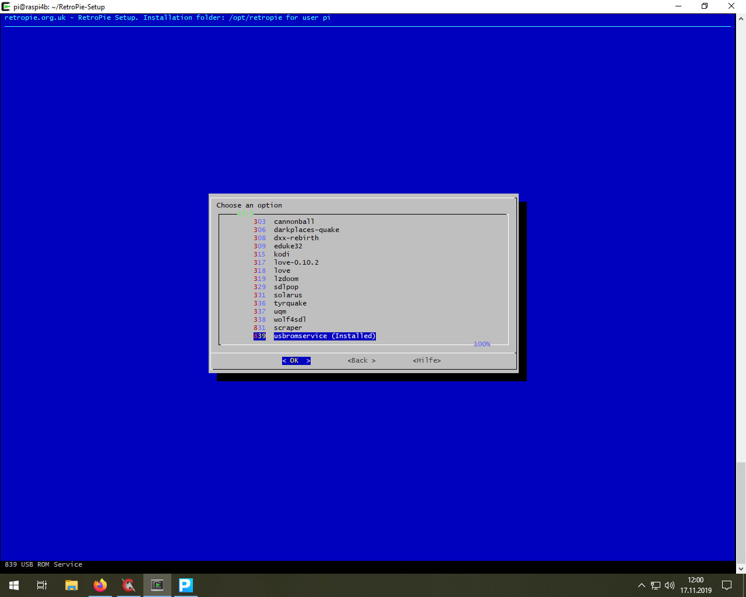Choose love-0.10.2 in the list
The height and width of the screenshot is (597, 746).
pyautogui.click(x=286, y=262)
